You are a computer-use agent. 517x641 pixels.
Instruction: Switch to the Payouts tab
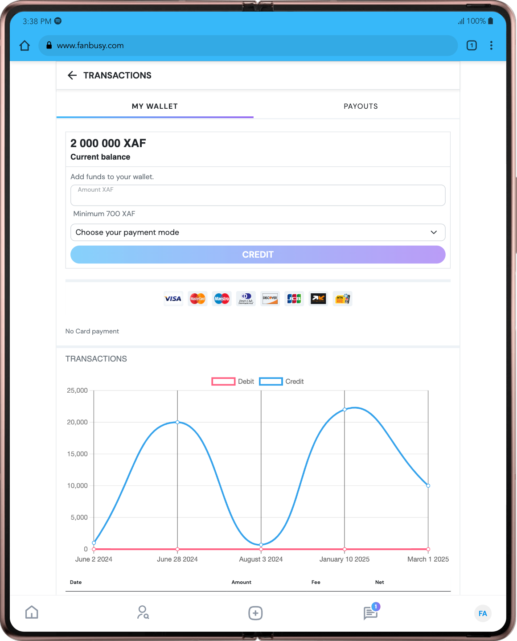click(x=361, y=106)
